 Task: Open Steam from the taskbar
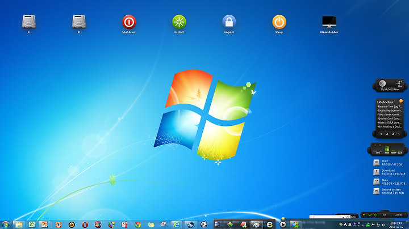click(x=204, y=224)
